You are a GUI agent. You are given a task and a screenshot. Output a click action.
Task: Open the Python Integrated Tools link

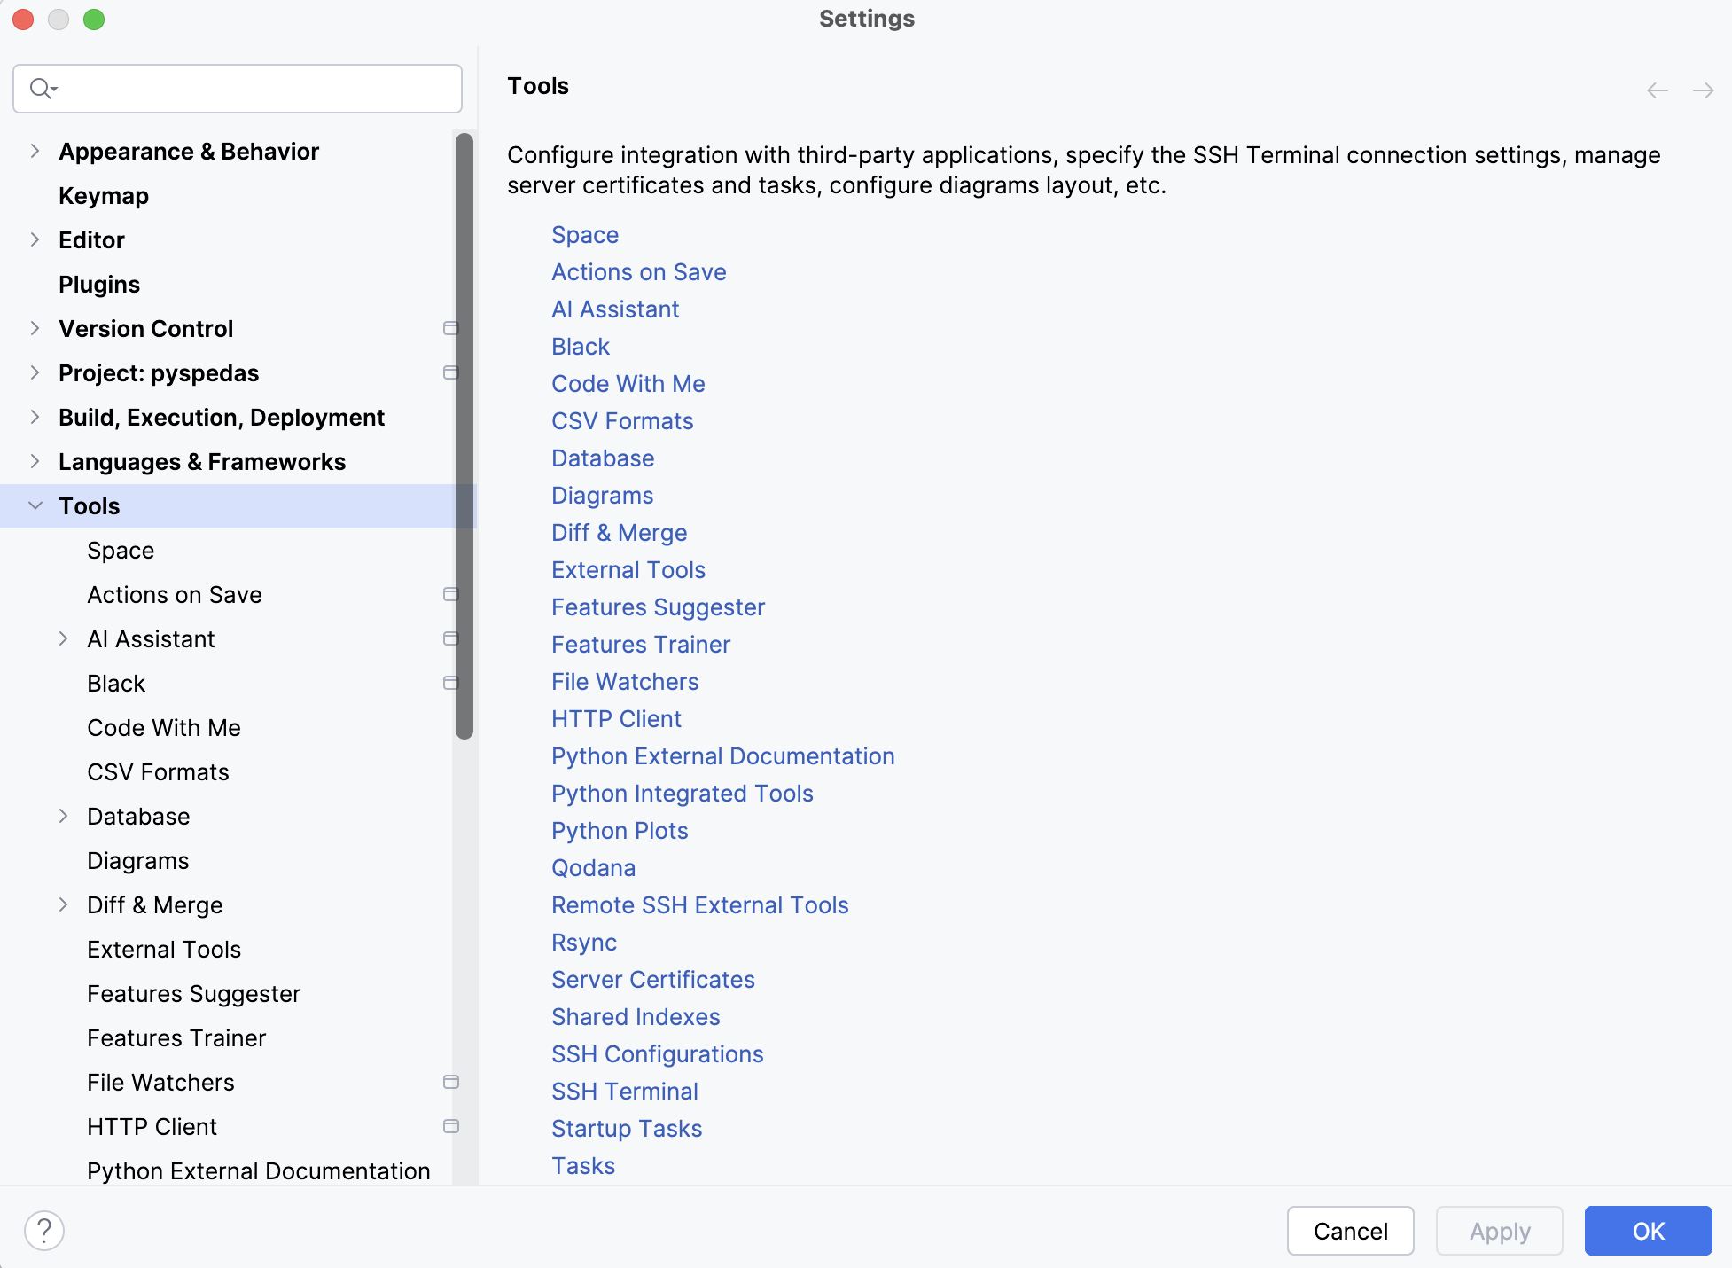pyautogui.click(x=683, y=794)
